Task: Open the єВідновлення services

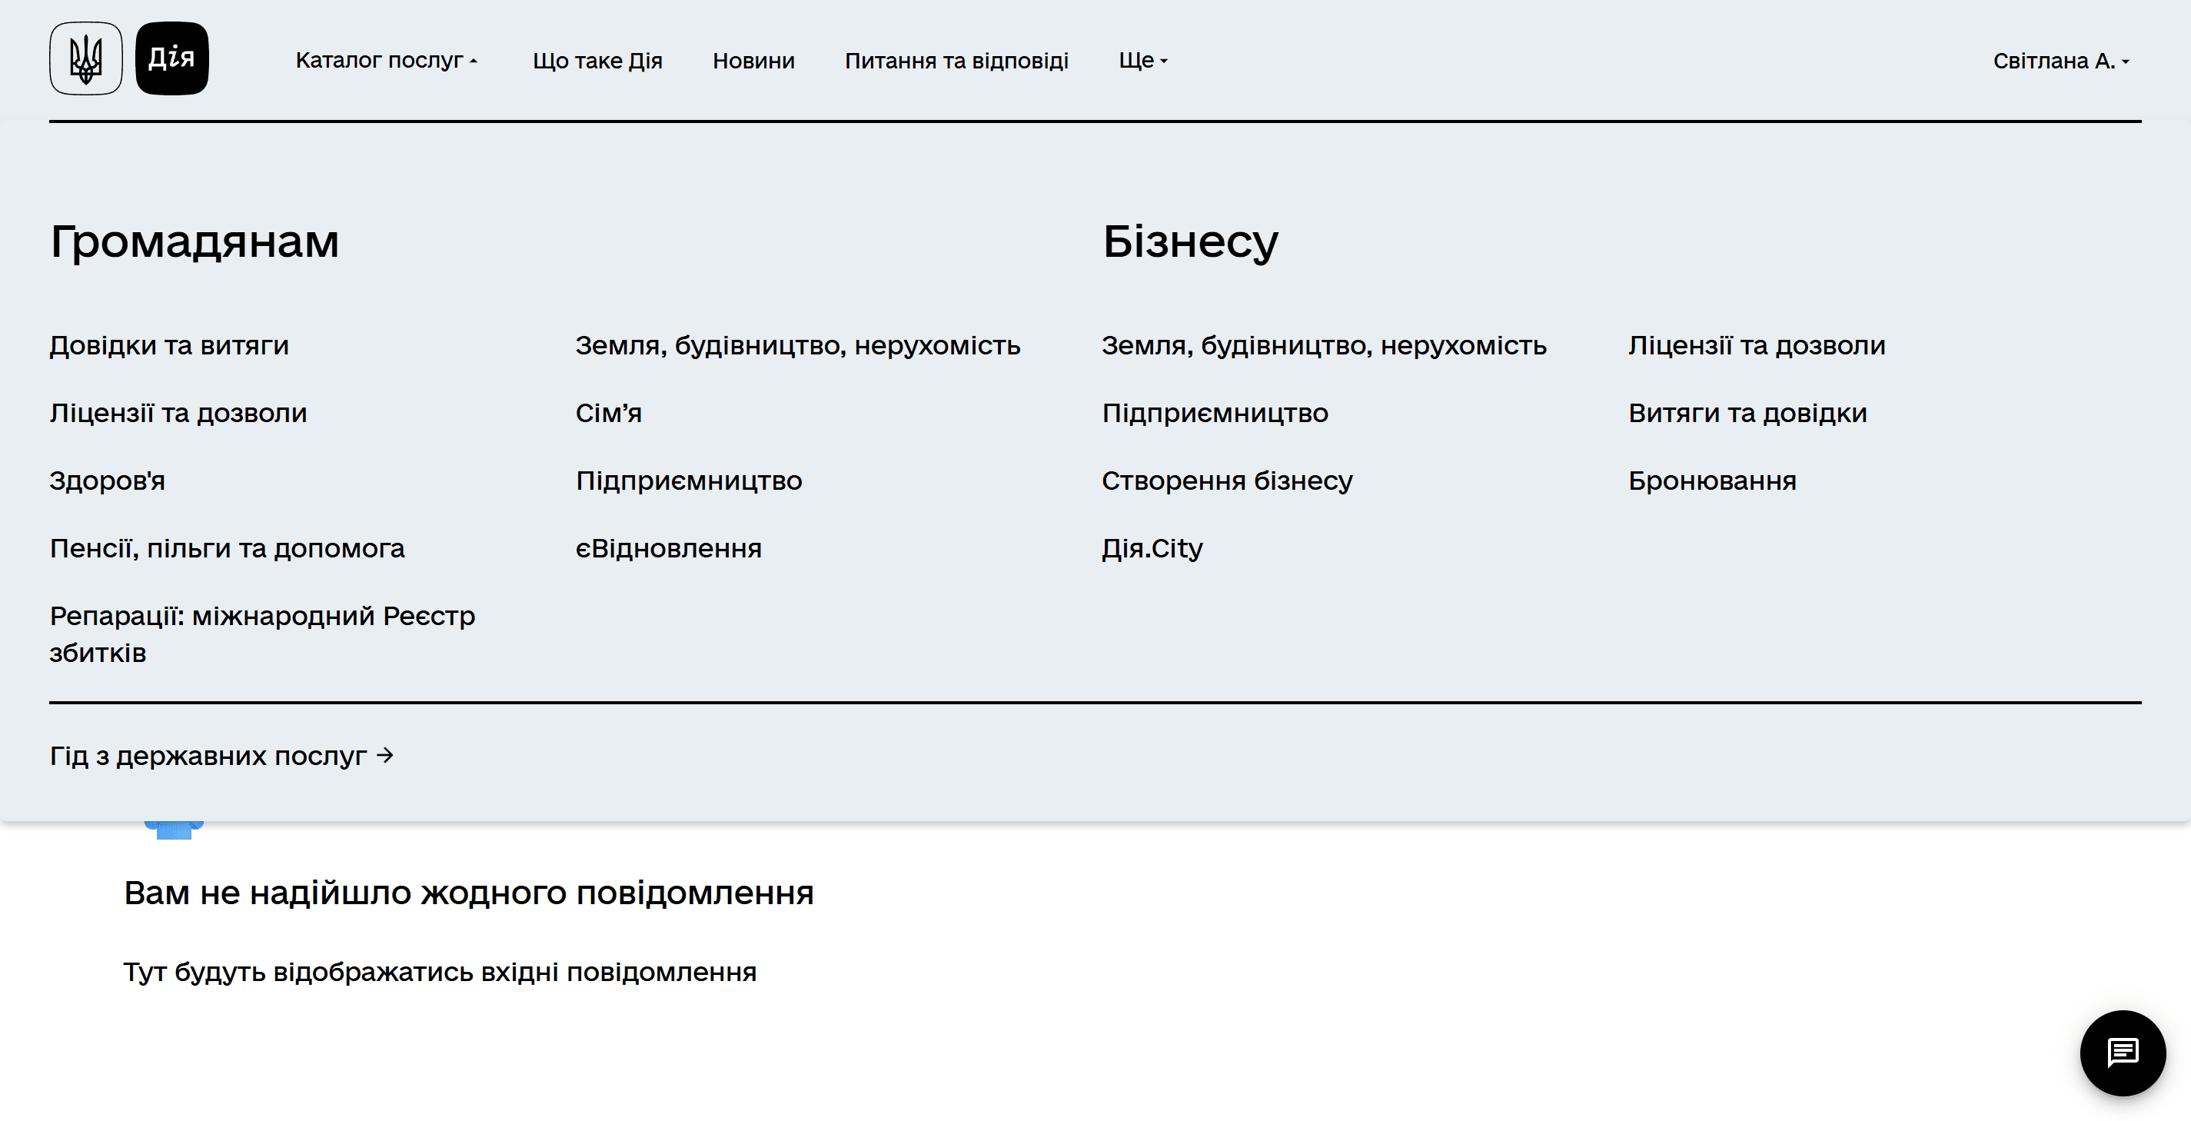Action: [669, 549]
